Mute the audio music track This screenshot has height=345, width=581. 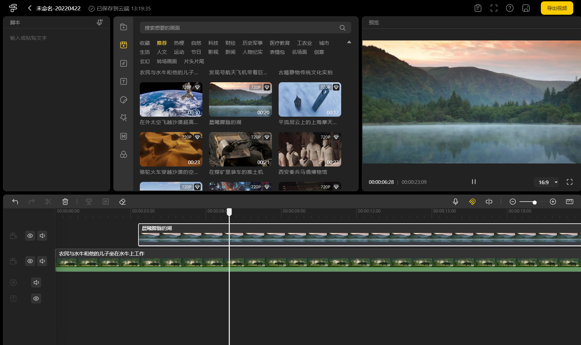(36, 282)
